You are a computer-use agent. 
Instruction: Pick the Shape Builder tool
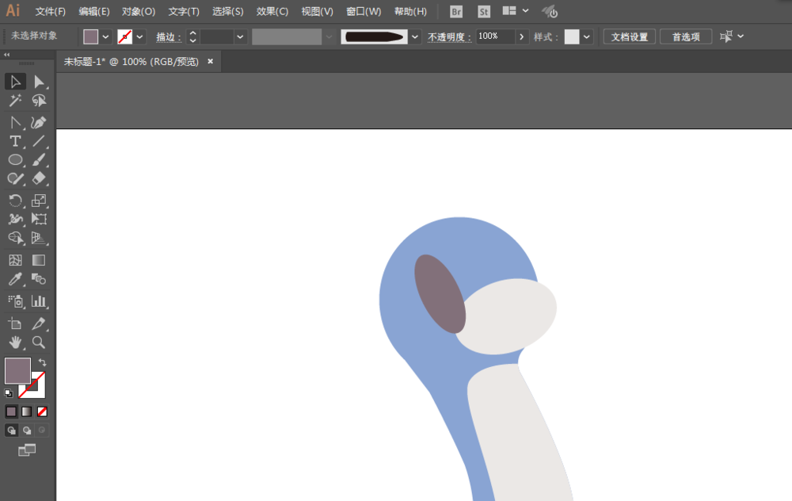pyautogui.click(x=15, y=238)
